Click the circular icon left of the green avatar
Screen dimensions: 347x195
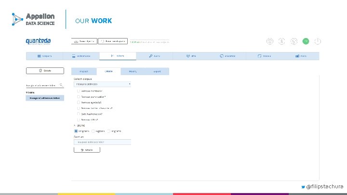294,41
